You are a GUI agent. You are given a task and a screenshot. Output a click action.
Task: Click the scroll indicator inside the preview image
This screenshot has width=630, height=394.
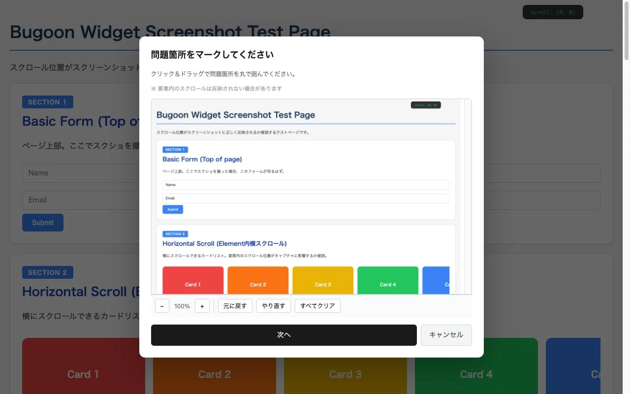(425, 104)
